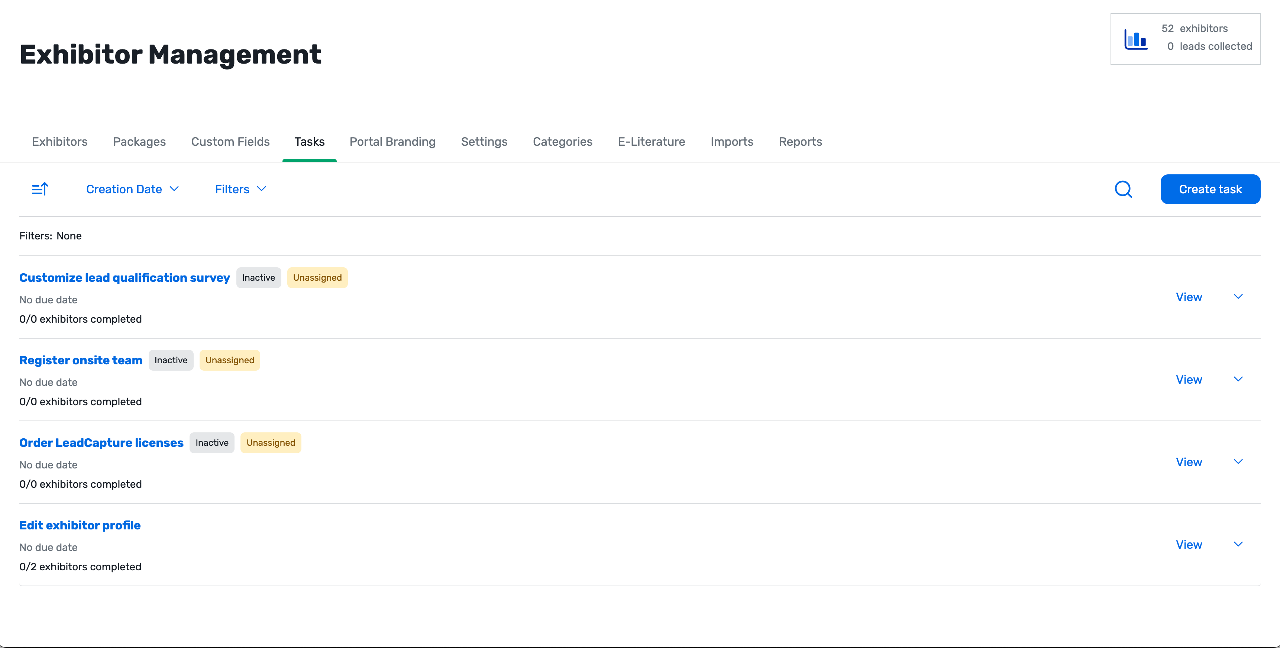The image size is (1280, 648).
Task: Expand options chevron for Order LeadCapture licenses
Action: click(1238, 462)
